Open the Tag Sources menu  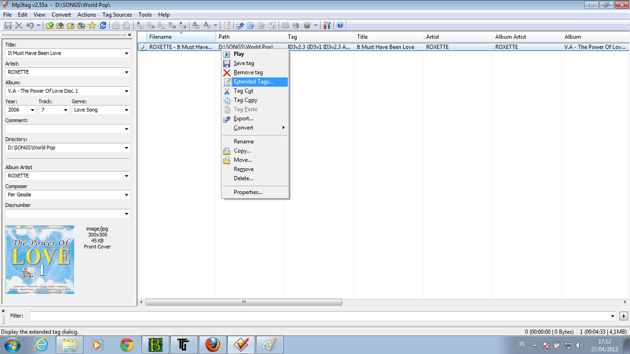coord(117,15)
